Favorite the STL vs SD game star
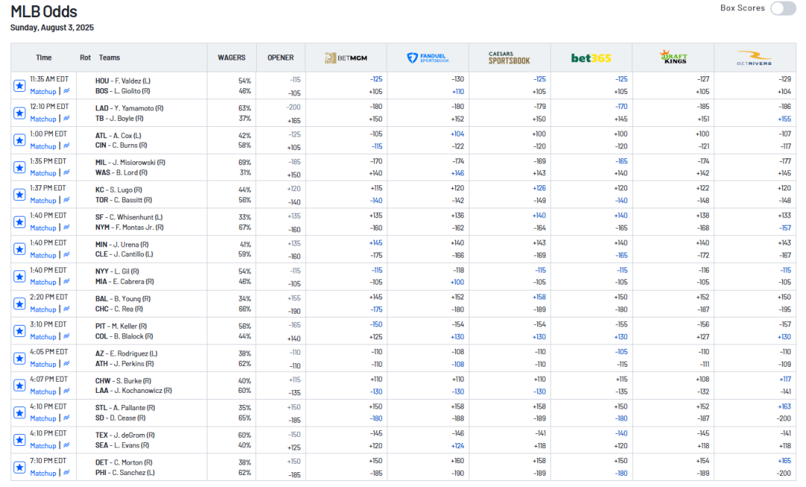 coord(19,413)
